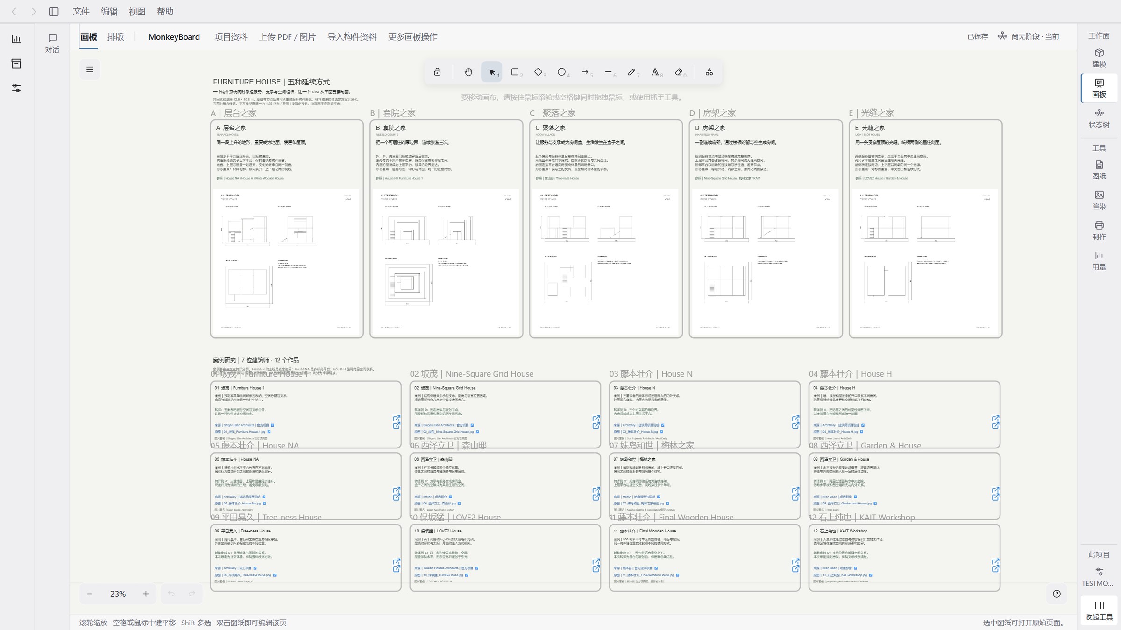This screenshot has height=630, width=1121.
Task: Open the statistics chart sidebar icon
Action: [16, 39]
